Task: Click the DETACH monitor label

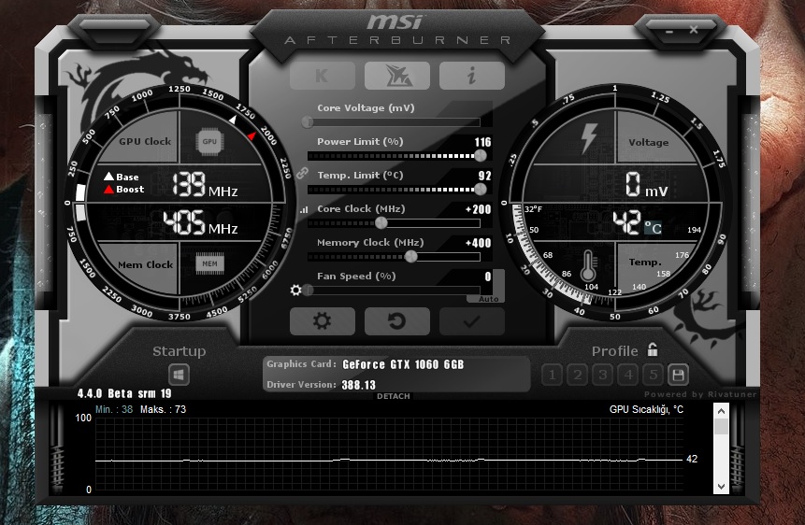Action: (394, 396)
